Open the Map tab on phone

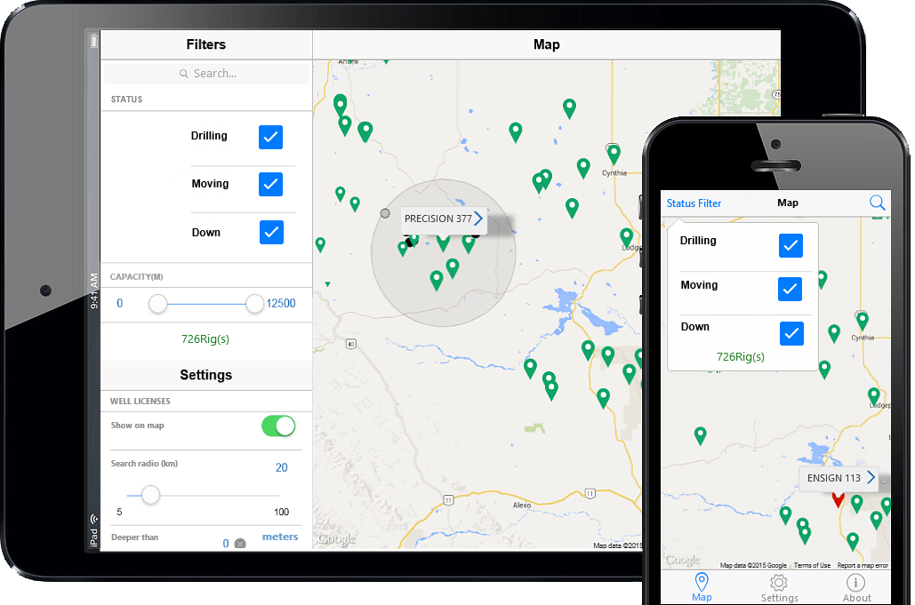click(x=702, y=587)
